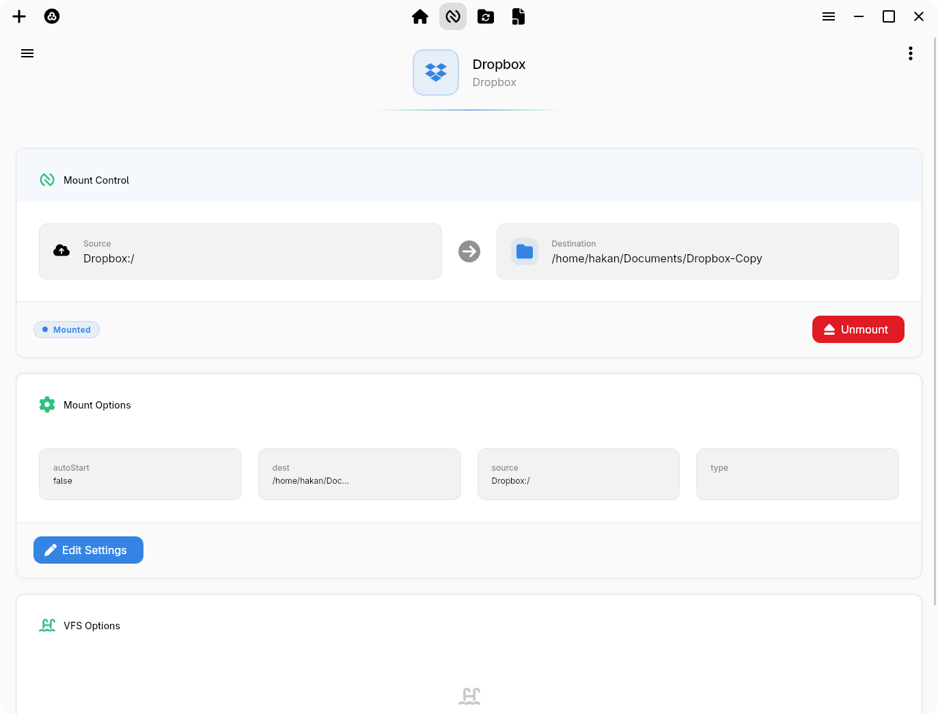Toggle the left sidebar hamburger menu

[x=27, y=53]
